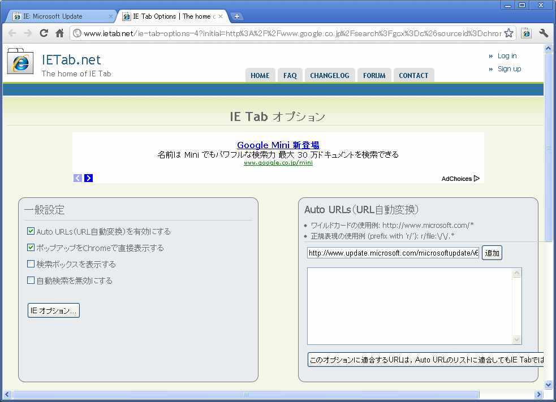The height and width of the screenshot is (402, 556).
Task: Switch to IE: Microsoft Update tab
Action: click(x=61, y=16)
